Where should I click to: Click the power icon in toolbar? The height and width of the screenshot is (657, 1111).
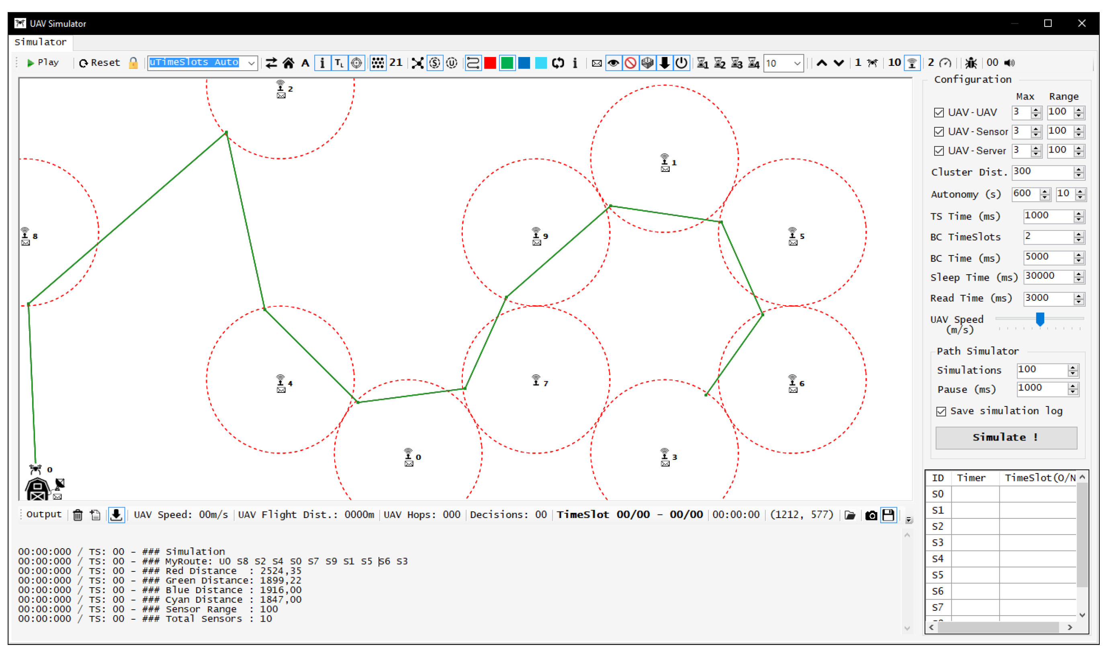(681, 63)
